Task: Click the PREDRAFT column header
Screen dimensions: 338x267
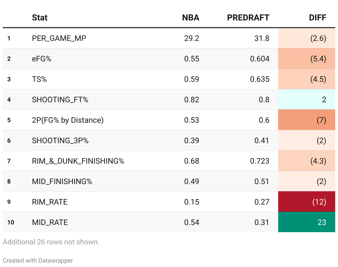Action: [x=248, y=18]
